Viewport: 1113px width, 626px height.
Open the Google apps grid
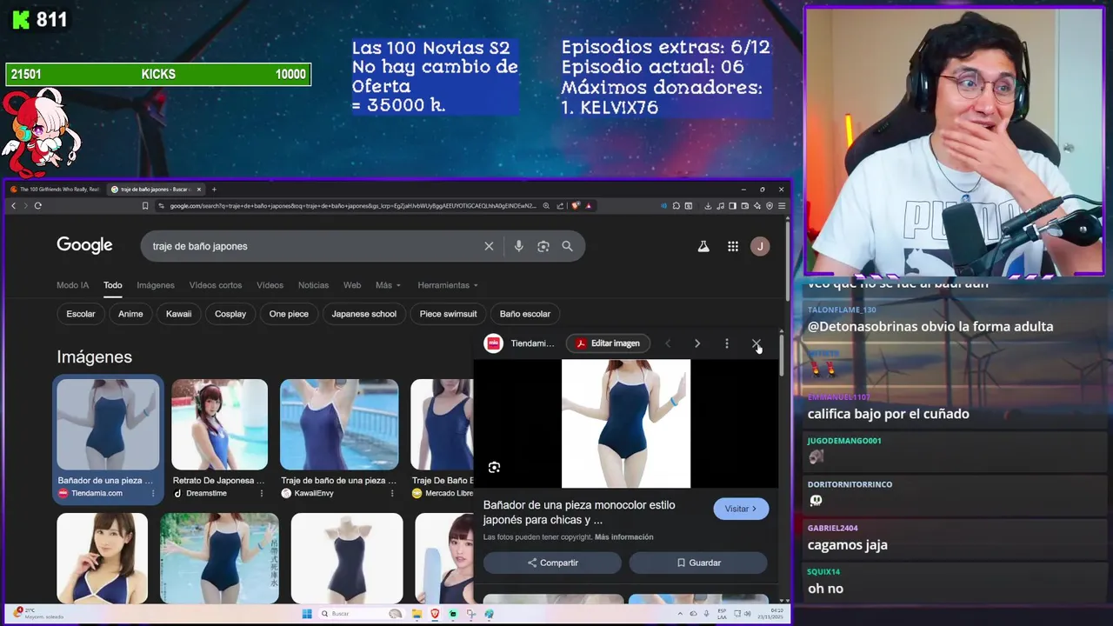(733, 246)
